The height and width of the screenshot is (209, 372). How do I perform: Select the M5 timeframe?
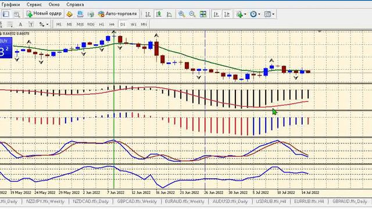[x=69, y=24]
